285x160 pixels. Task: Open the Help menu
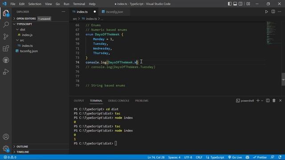click(92, 4)
